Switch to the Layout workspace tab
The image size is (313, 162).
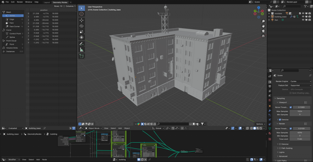pyautogui.click(x=47, y=2)
